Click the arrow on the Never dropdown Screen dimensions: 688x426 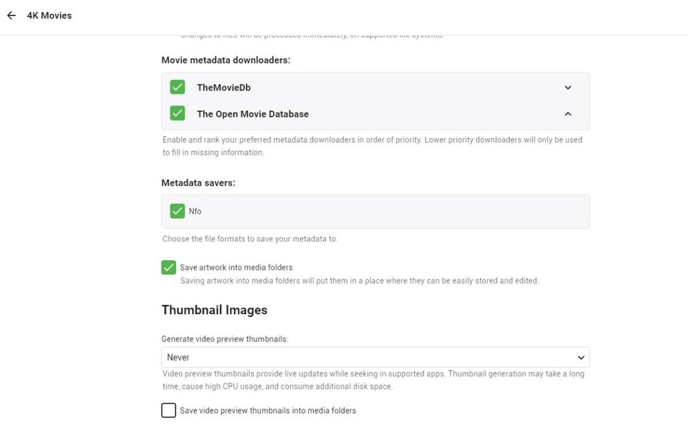pos(581,358)
